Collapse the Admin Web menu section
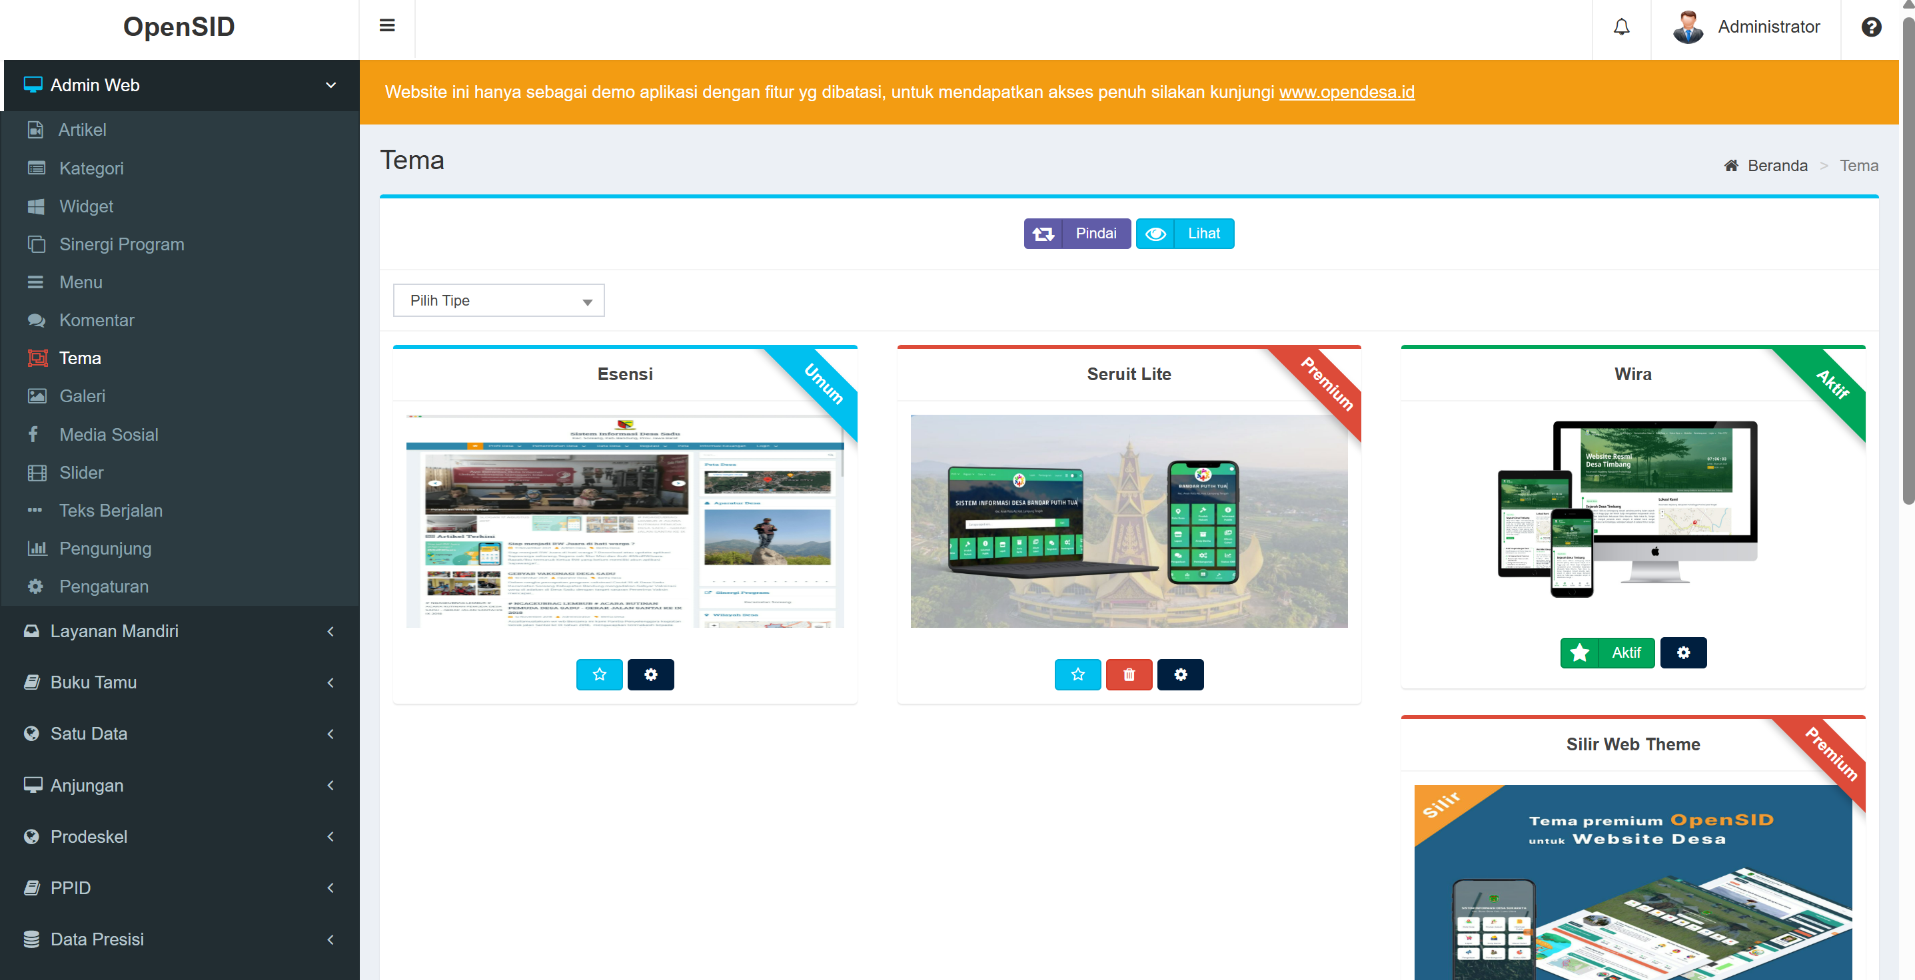This screenshot has height=980, width=1915. (x=180, y=85)
